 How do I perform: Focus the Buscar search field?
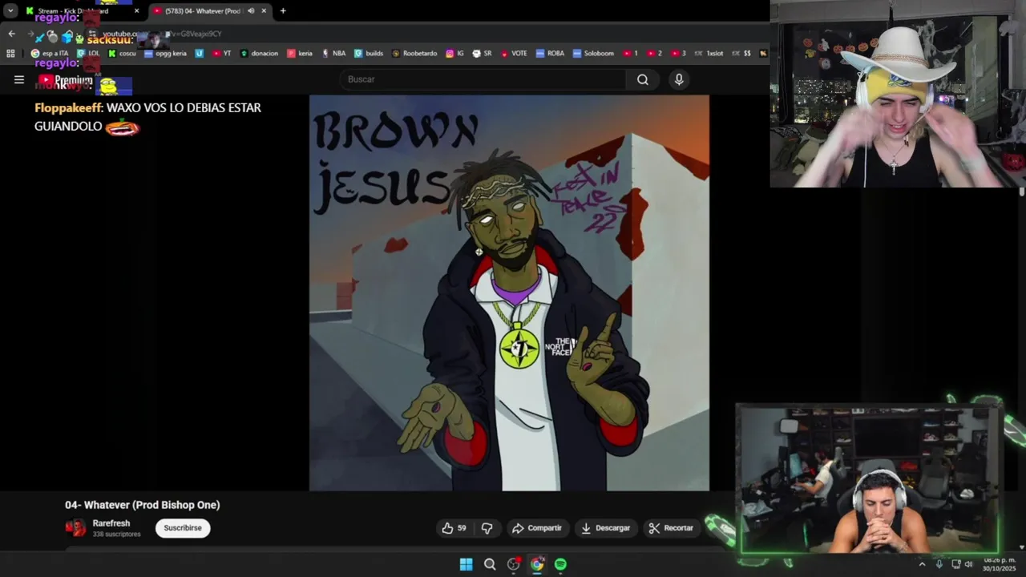tap(483, 79)
